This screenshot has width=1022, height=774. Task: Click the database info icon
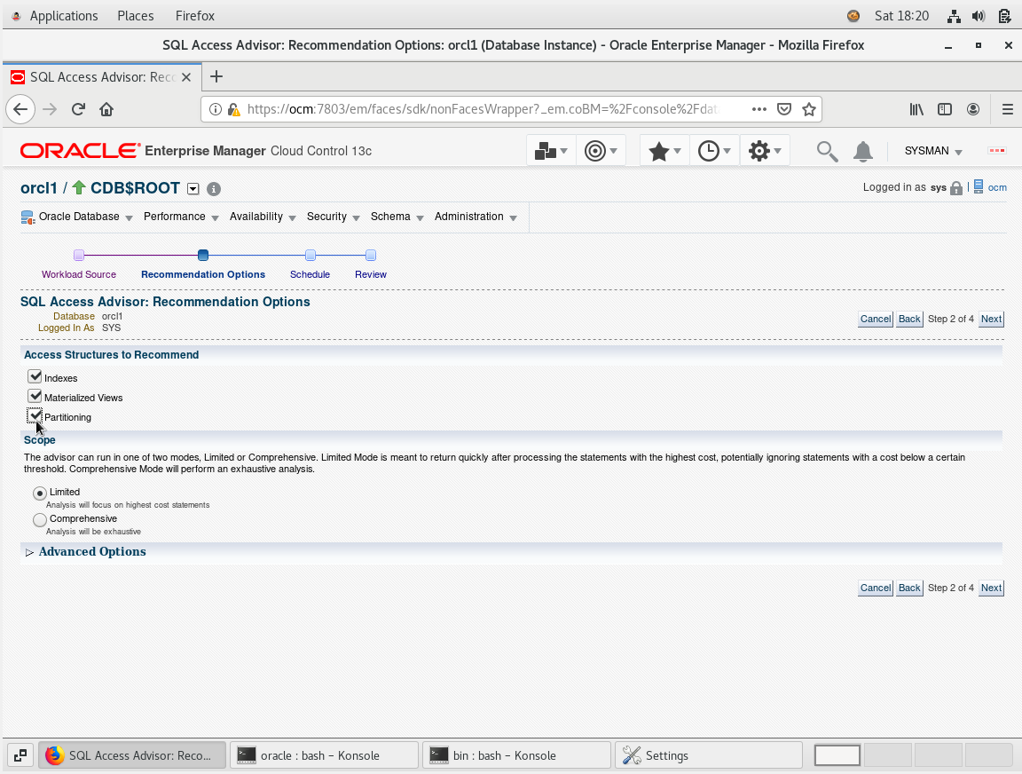click(x=214, y=189)
